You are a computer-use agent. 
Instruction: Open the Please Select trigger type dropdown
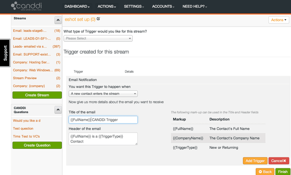[98, 38]
